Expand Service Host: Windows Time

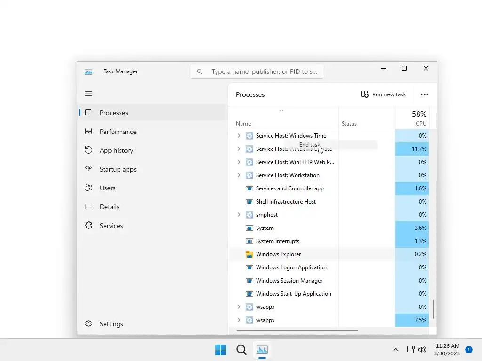pyautogui.click(x=239, y=136)
